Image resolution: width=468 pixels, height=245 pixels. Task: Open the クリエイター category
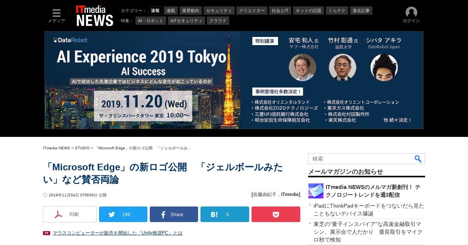[252, 10]
